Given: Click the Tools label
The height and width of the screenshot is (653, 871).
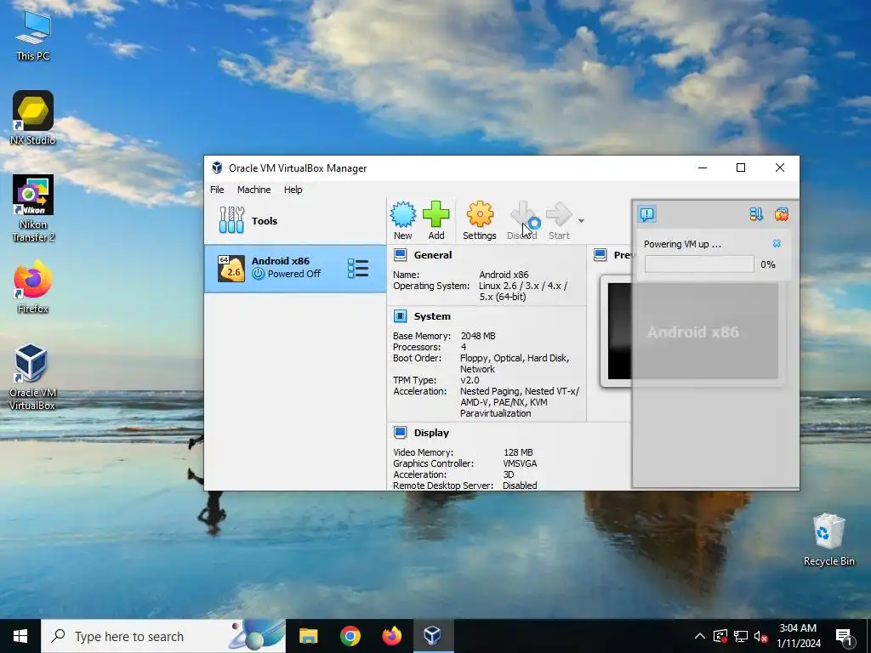Looking at the screenshot, I should [x=265, y=221].
